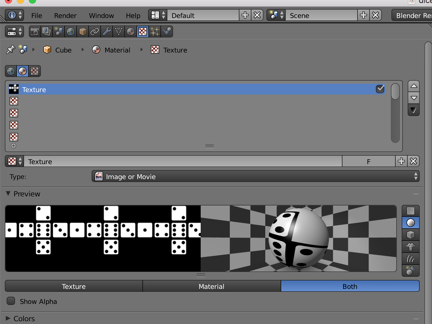Choose large sphere with sky preview
Screen dimensions: 432x324
point(411,271)
